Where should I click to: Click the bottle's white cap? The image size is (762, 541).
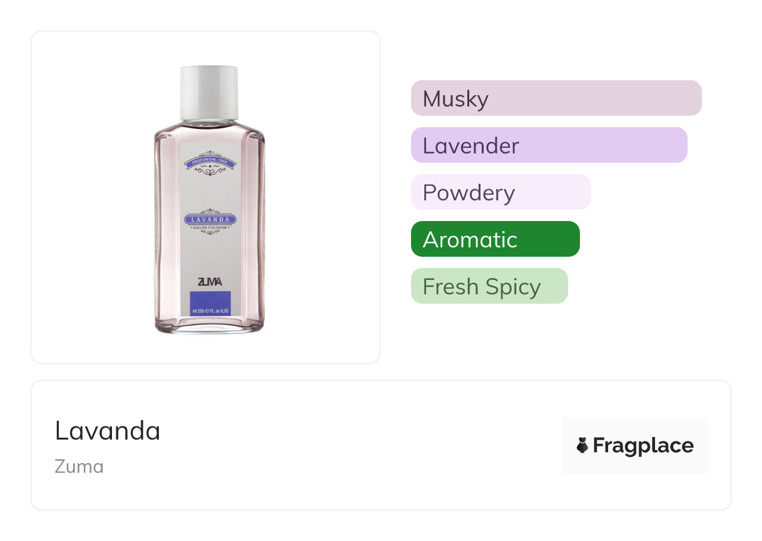click(209, 91)
